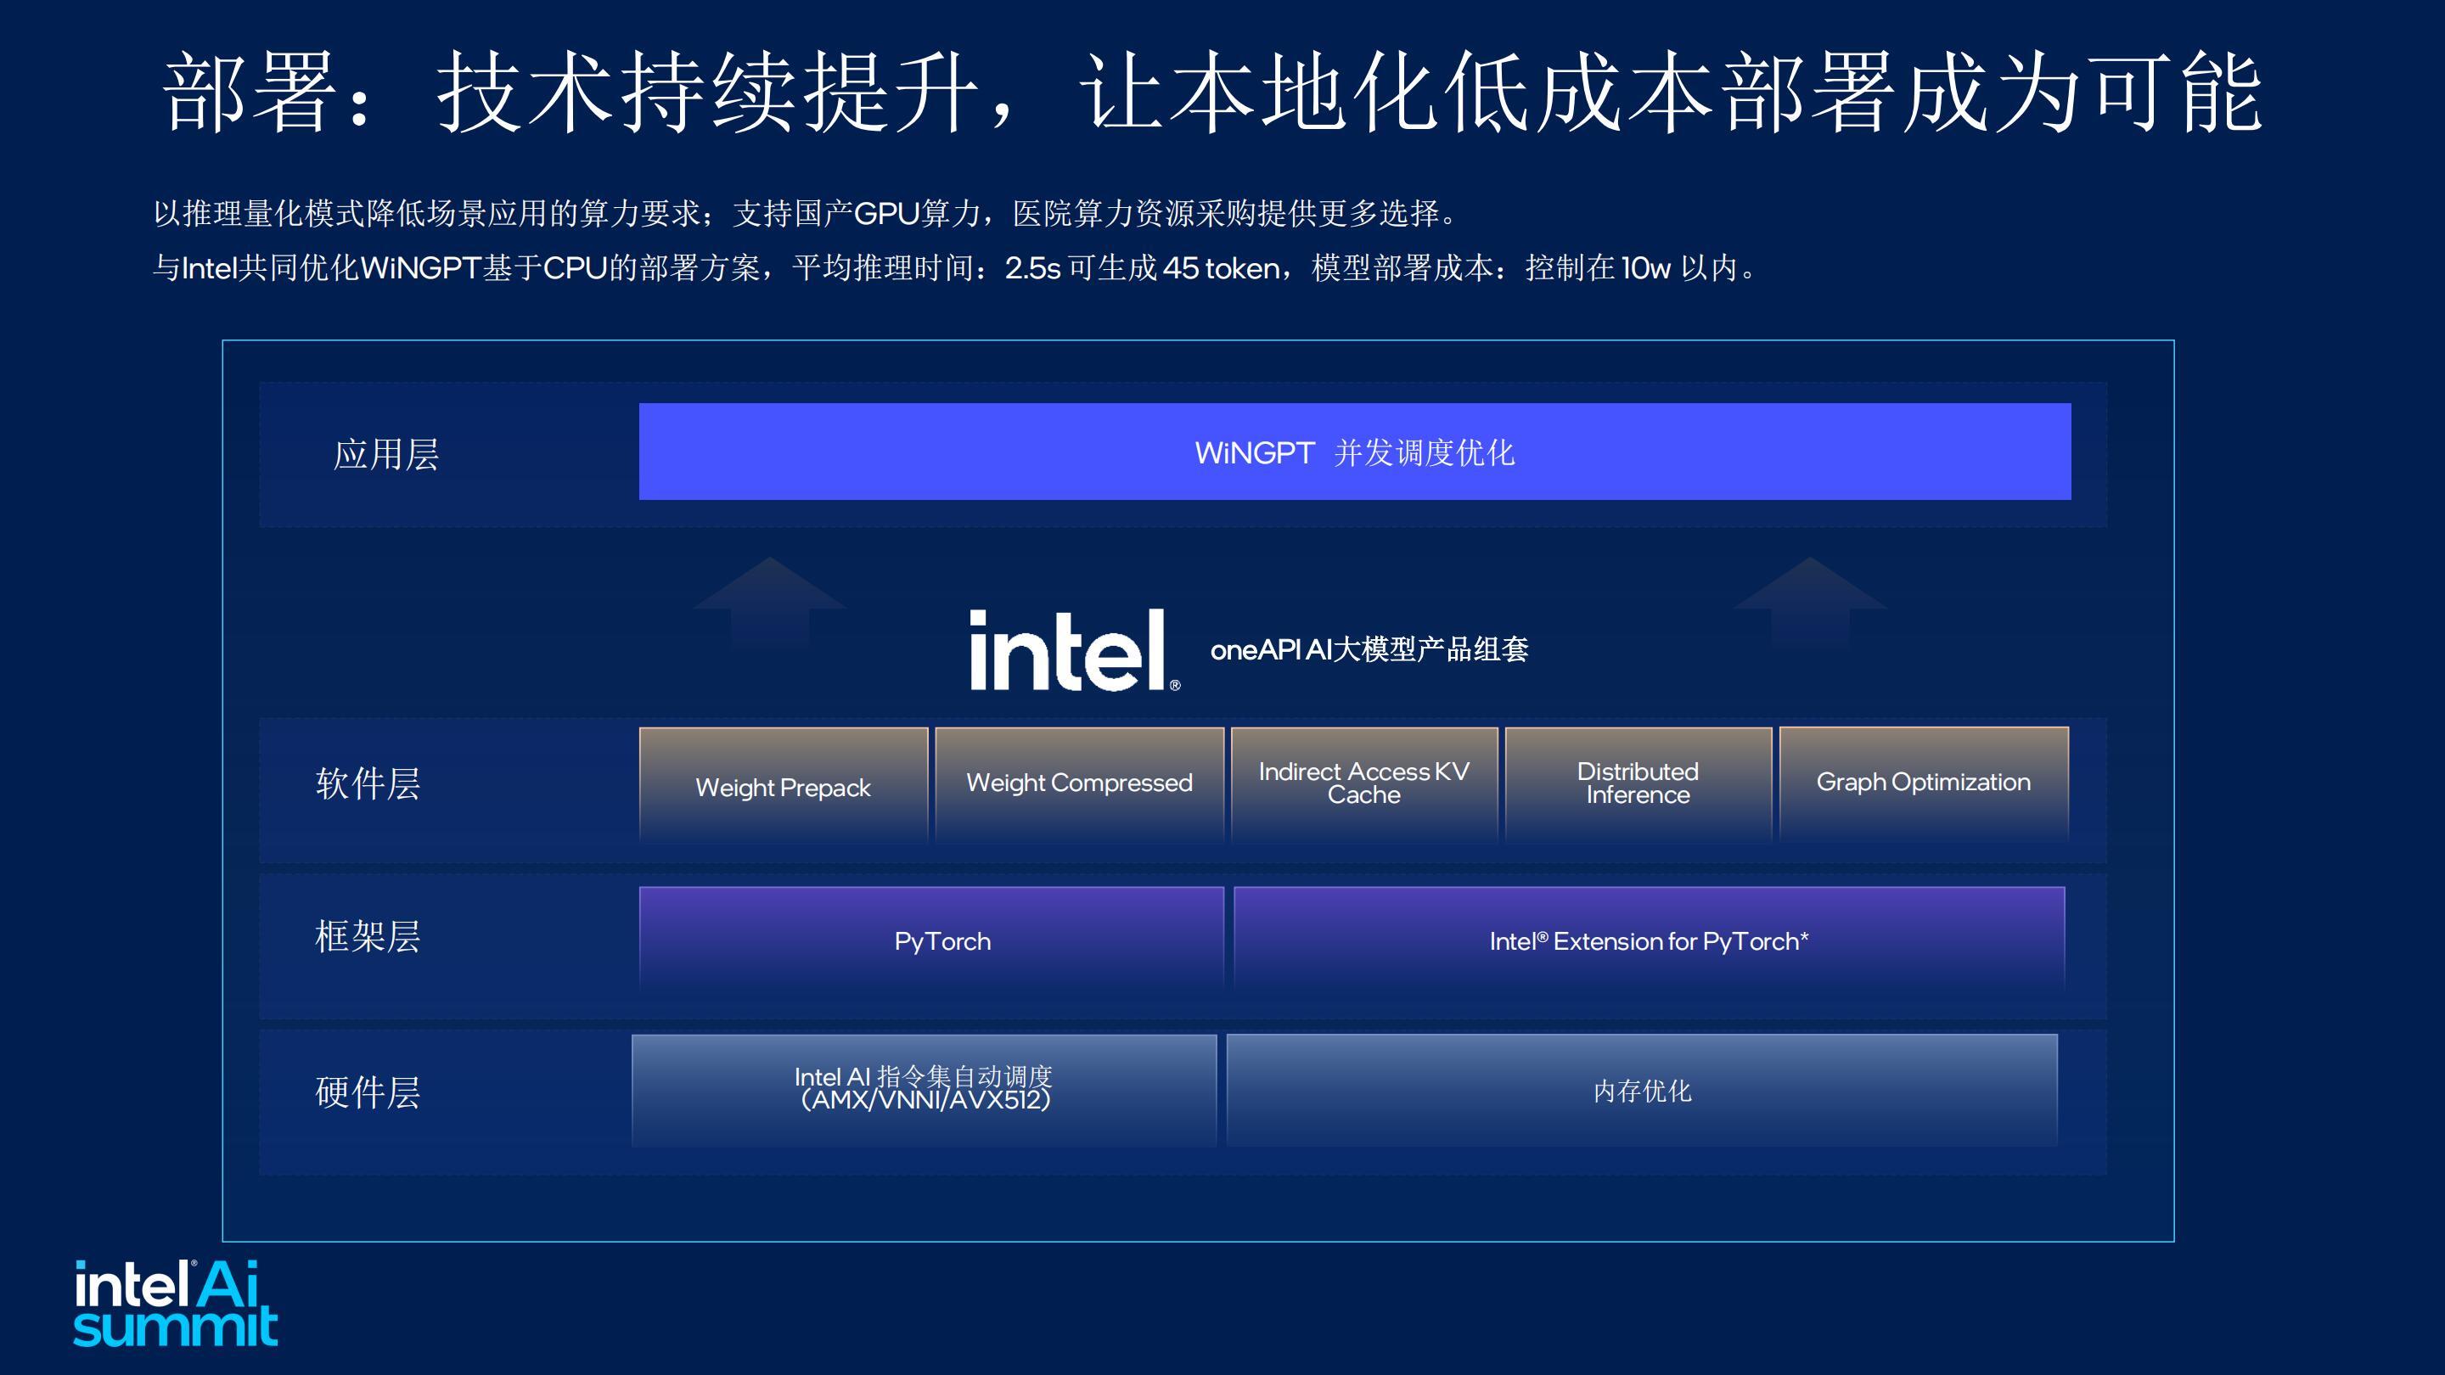
Task: Select the Graph Optimization box
Action: [x=1924, y=785]
